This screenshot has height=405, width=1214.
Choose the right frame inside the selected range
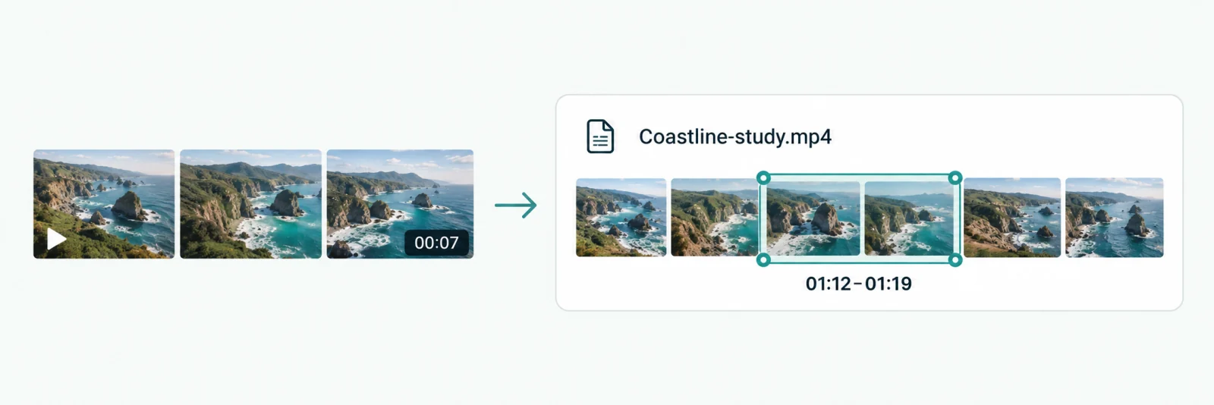pyautogui.click(x=909, y=218)
